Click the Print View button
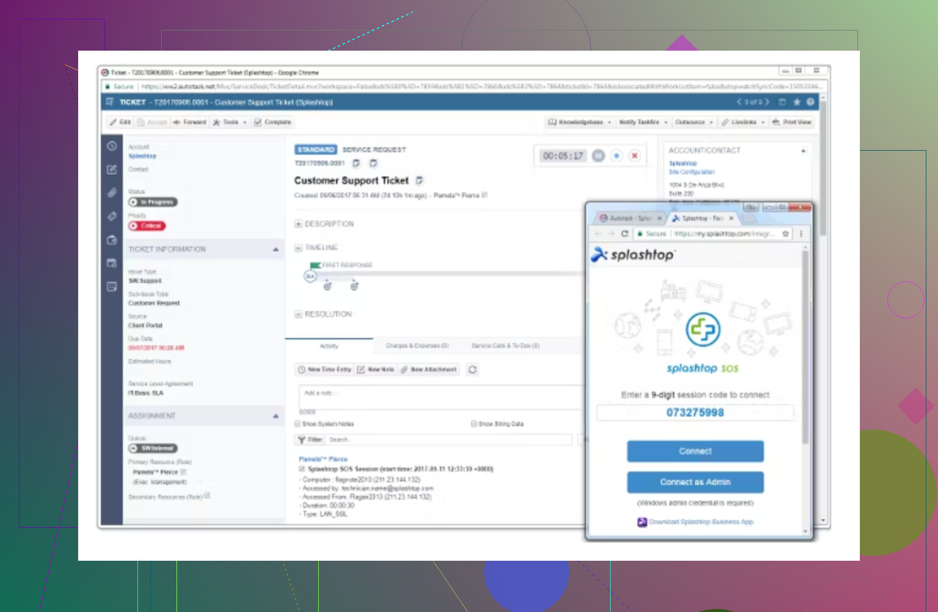 click(x=792, y=122)
